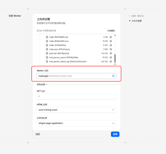This screenshot has height=154, width=166.
Task: Select file name jszip.min-BHTfqwlC.js
Action: point(59,53)
